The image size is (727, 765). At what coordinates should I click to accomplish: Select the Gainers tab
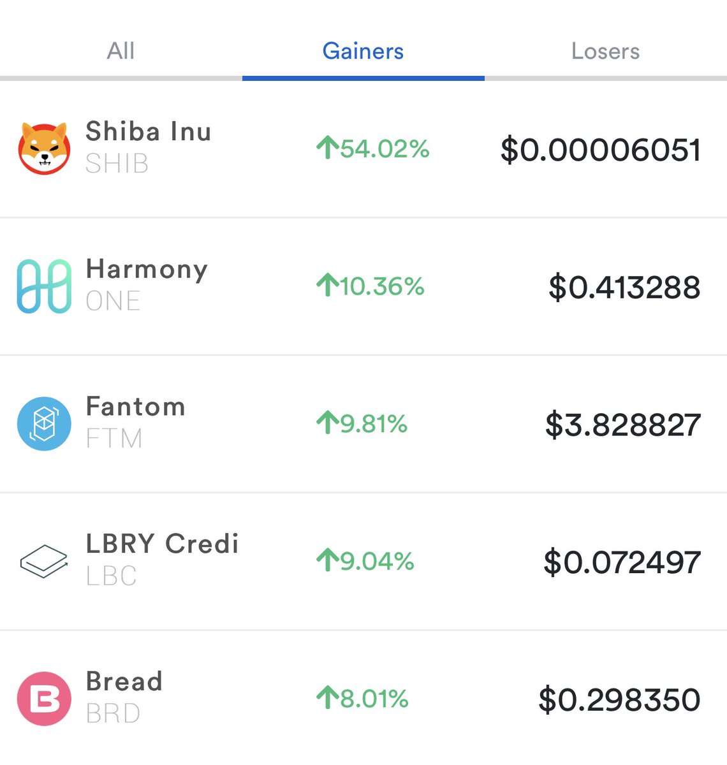(363, 51)
